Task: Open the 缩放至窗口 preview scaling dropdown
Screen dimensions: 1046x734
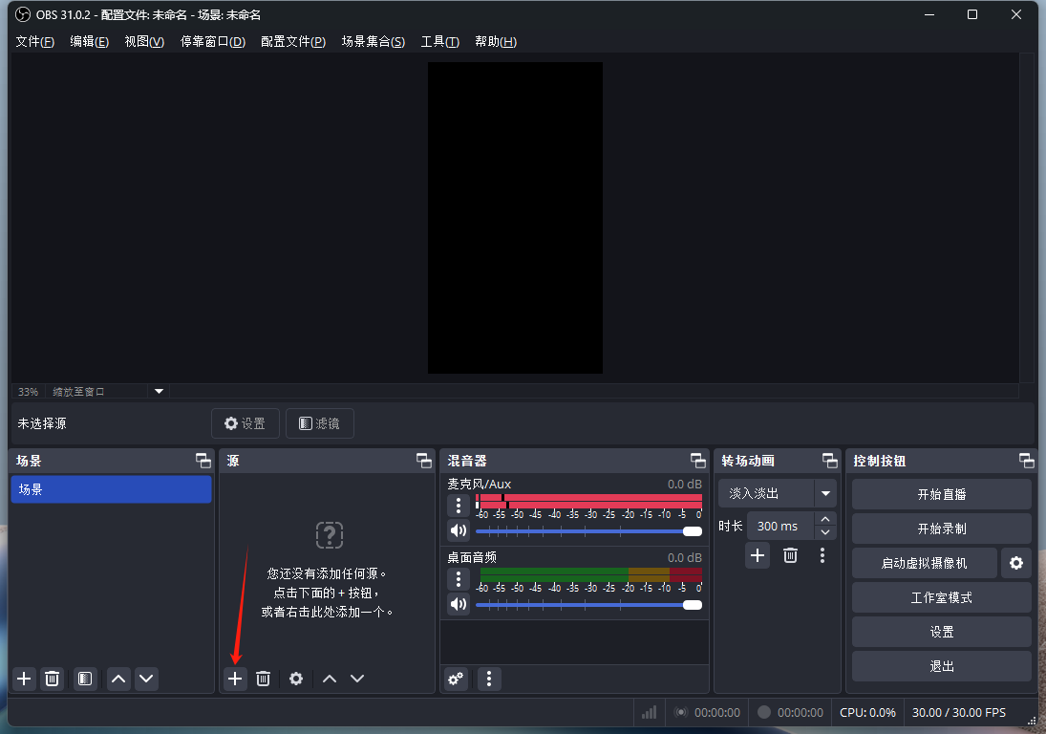Action: pos(159,392)
